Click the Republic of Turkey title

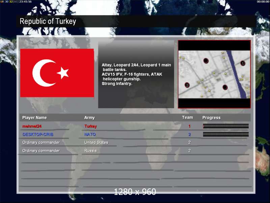48,21
